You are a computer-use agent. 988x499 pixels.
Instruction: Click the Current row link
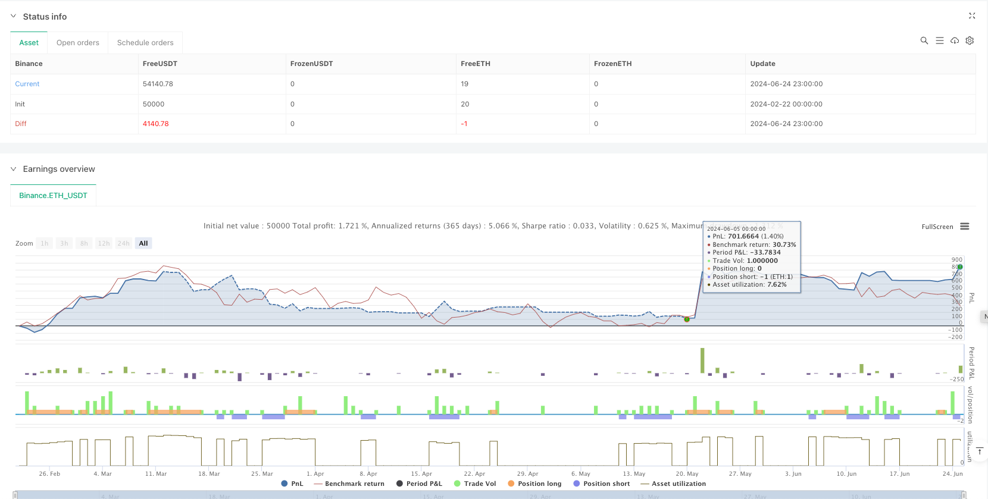pyautogui.click(x=27, y=84)
